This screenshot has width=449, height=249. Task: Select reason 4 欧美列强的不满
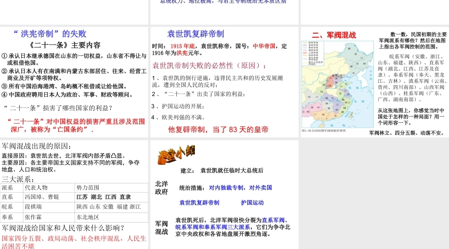pyautogui.click(x=178, y=117)
